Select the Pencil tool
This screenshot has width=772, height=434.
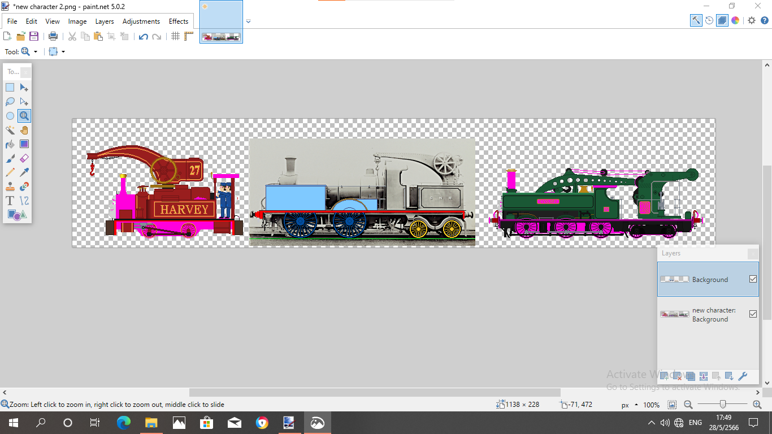pyautogui.click(x=10, y=172)
